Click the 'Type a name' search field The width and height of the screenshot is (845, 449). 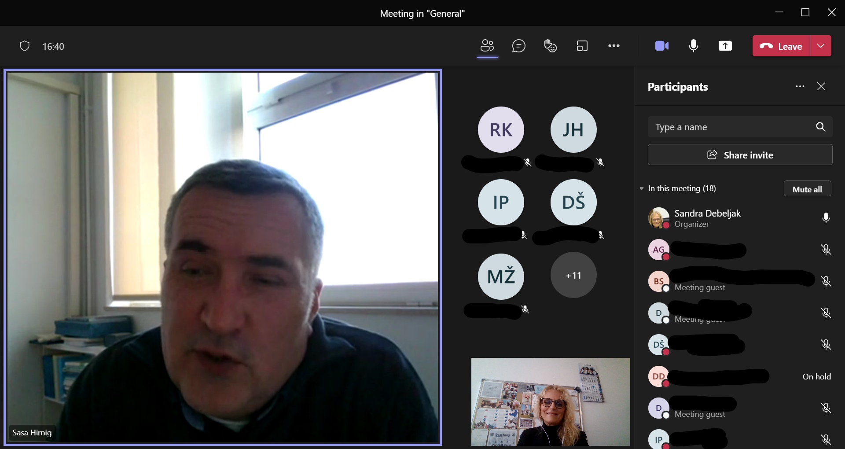(731, 127)
